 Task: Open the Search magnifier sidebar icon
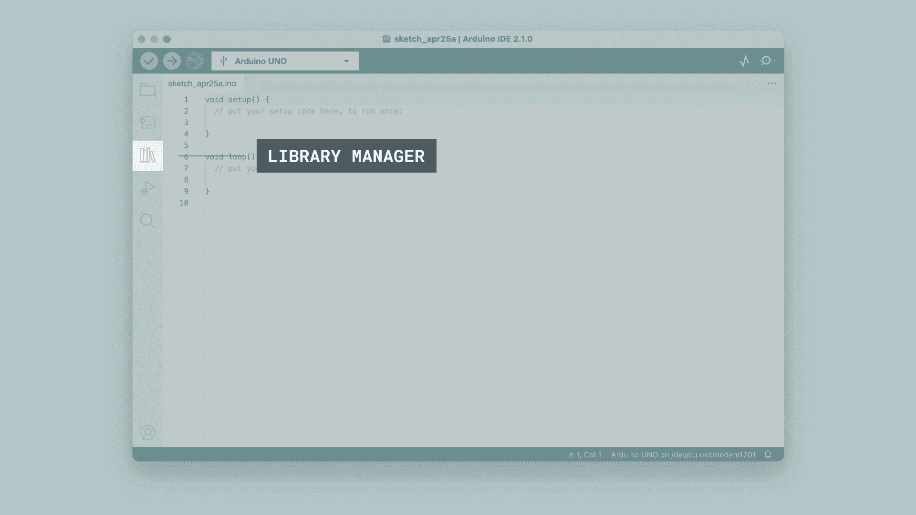[x=147, y=221]
